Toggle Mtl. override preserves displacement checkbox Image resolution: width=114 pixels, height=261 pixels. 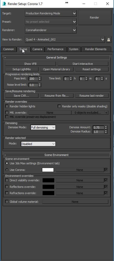[7, 117]
